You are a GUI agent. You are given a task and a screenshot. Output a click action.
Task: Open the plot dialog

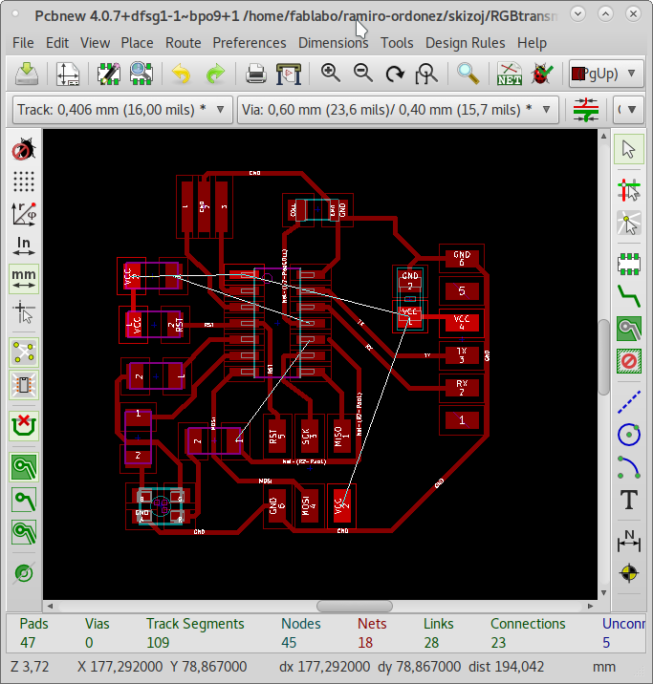point(289,74)
